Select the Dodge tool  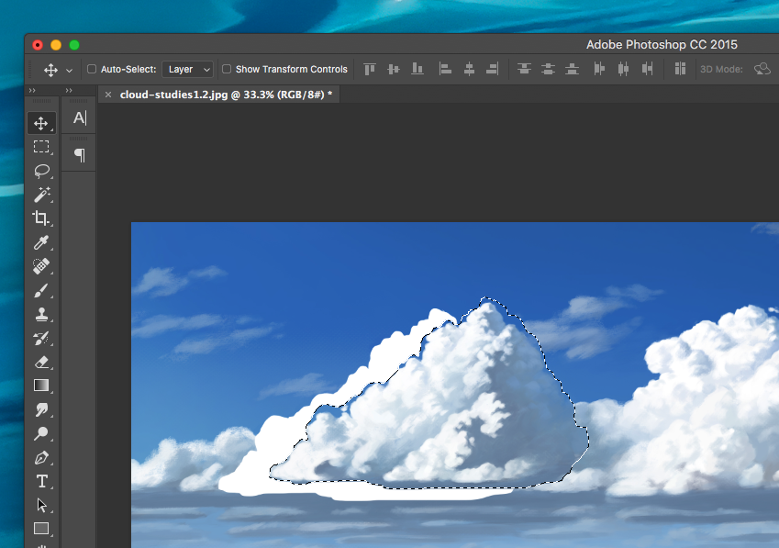(41, 433)
